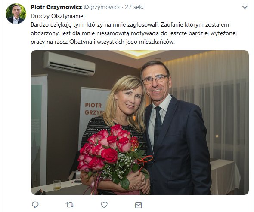Image resolution: width=254 pixels, height=212 pixels.
Task: Open the @grzymowicz handle link
Action: click(x=102, y=7)
